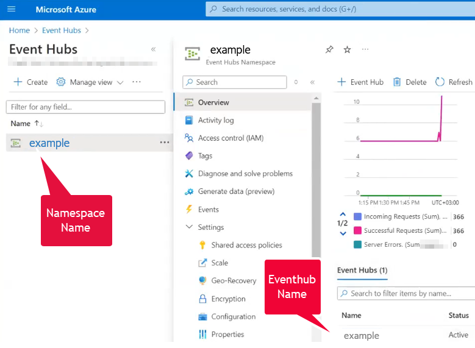Screen dimensions: 475x348
Task: Click the Event Hubs Namespace header icon
Action: [x=193, y=54]
